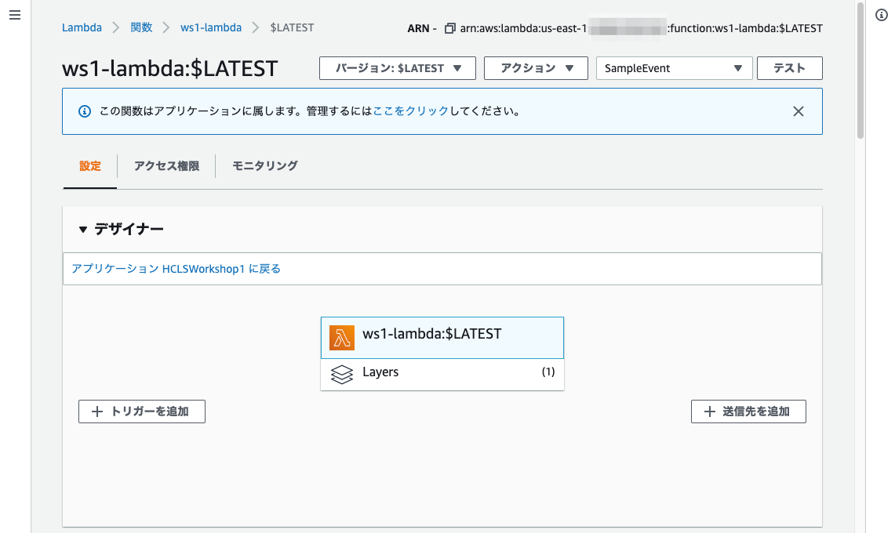Open the hamburger navigation menu
The image size is (895, 533).
(x=15, y=15)
